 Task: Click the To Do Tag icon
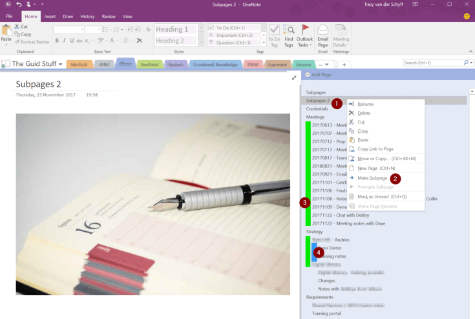point(274,34)
